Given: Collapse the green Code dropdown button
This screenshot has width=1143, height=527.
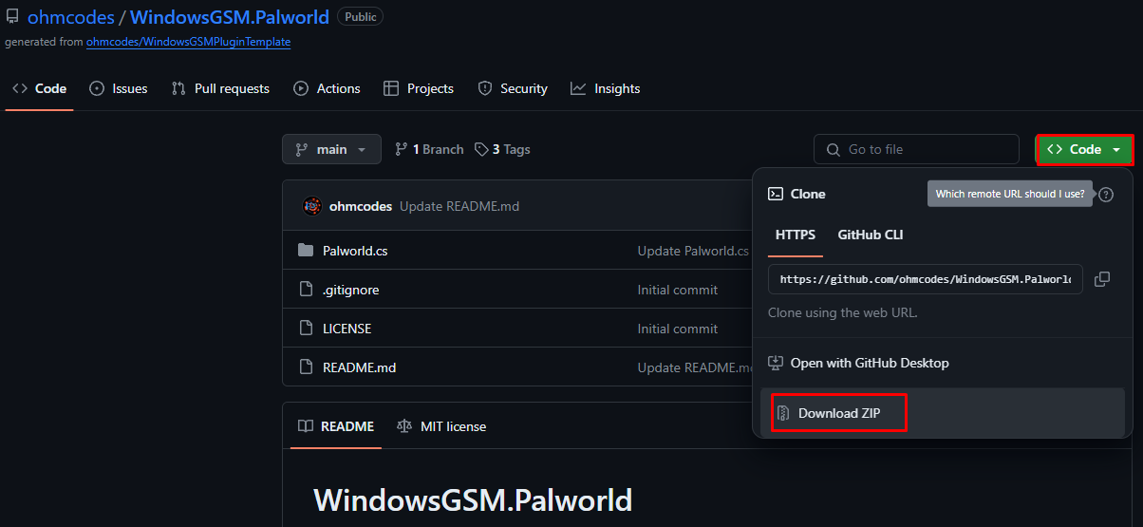Looking at the screenshot, I should (x=1084, y=149).
